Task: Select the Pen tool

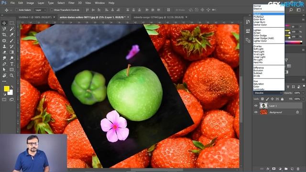Action: coord(4,64)
